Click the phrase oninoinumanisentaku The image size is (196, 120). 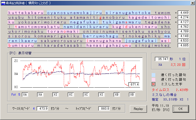pos(113,31)
